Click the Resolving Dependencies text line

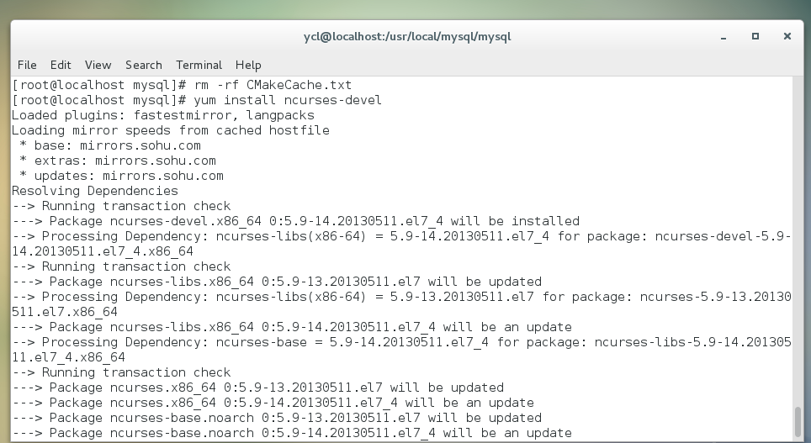95,191
